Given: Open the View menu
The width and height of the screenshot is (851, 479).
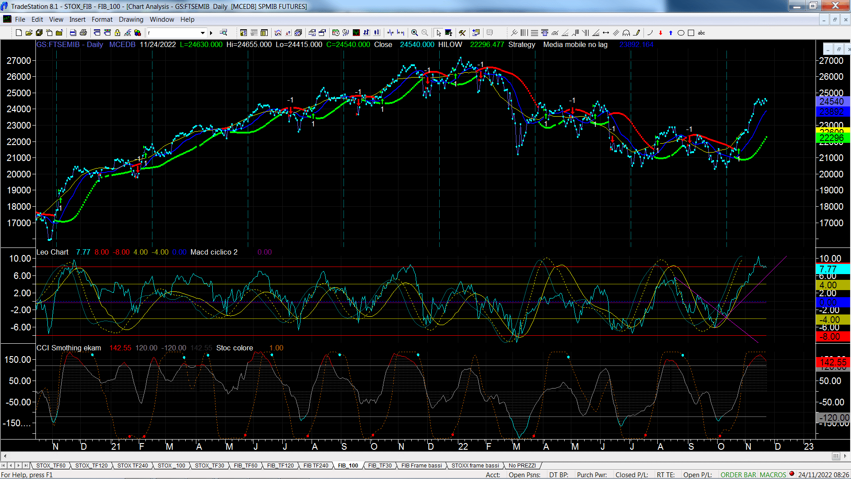Looking at the screenshot, I should point(56,20).
